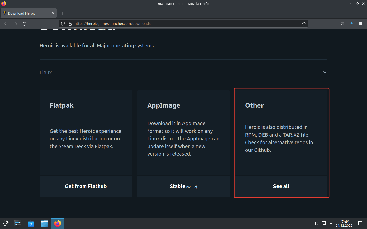Open the Firefox hamburger application menu
Viewport: 367px width, 229px height.
pyautogui.click(x=361, y=24)
